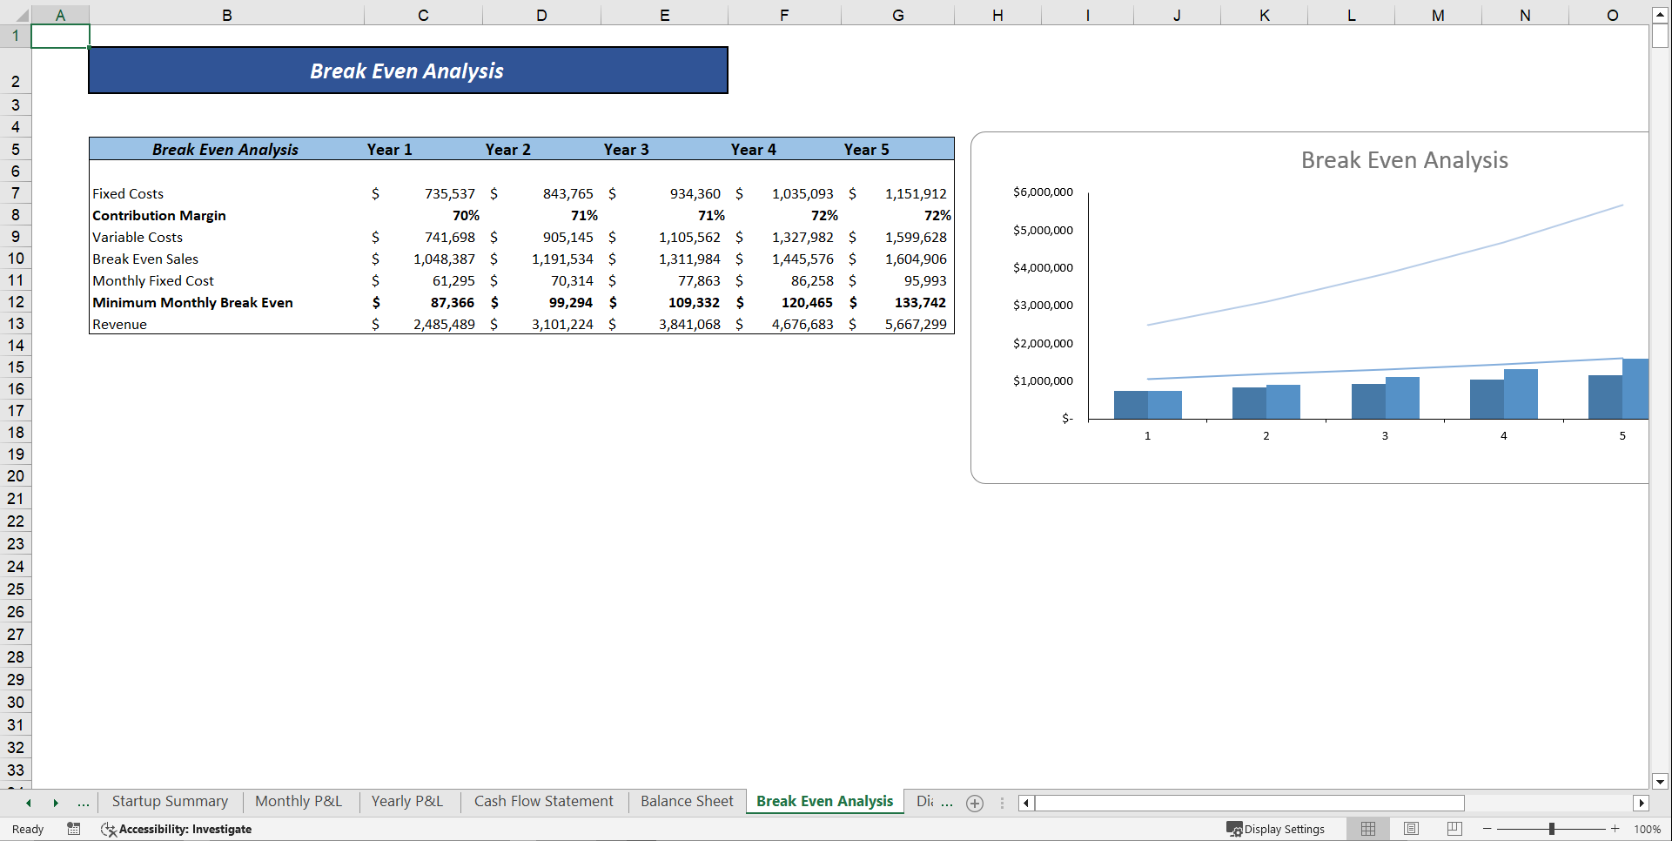Click the Year 1 column heading
This screenshot has width=1672, height=841.
[x=389, y=150]
